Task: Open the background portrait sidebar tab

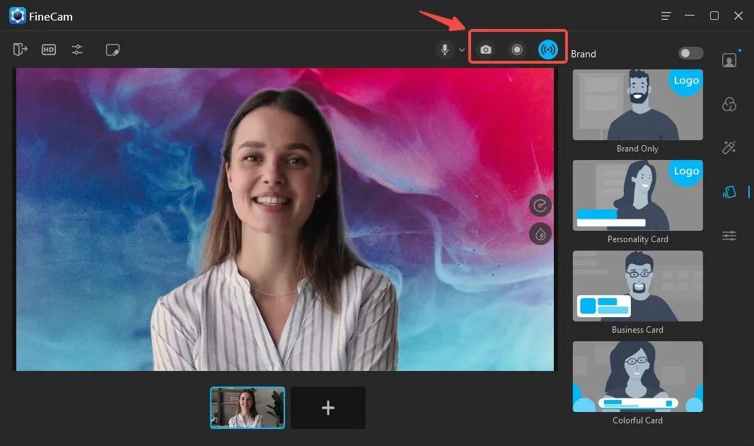Action: (x=729, y=59)
